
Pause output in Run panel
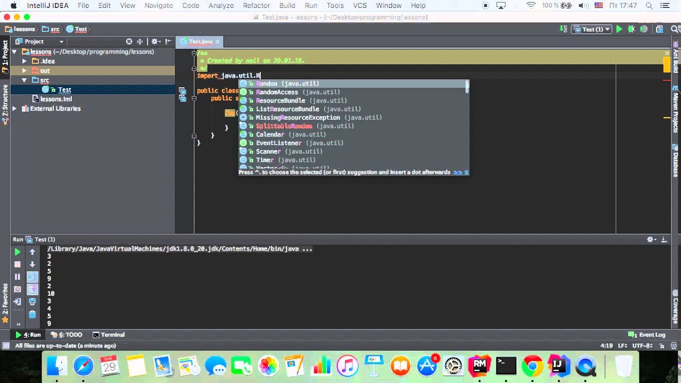click(18, 277)
